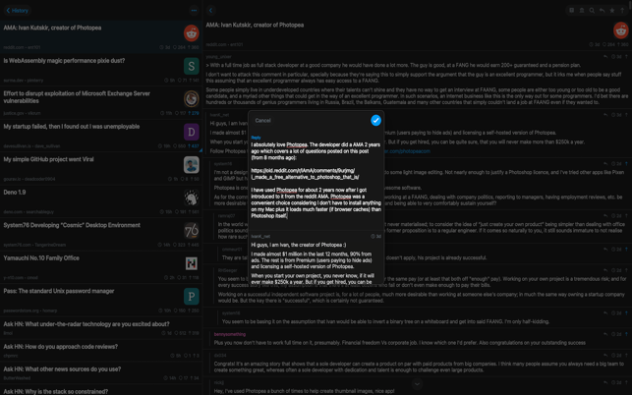Viewport: 632px width, 395px height.
Task: Click the blue upvote count on Exchange Server story
Action: 194,113
